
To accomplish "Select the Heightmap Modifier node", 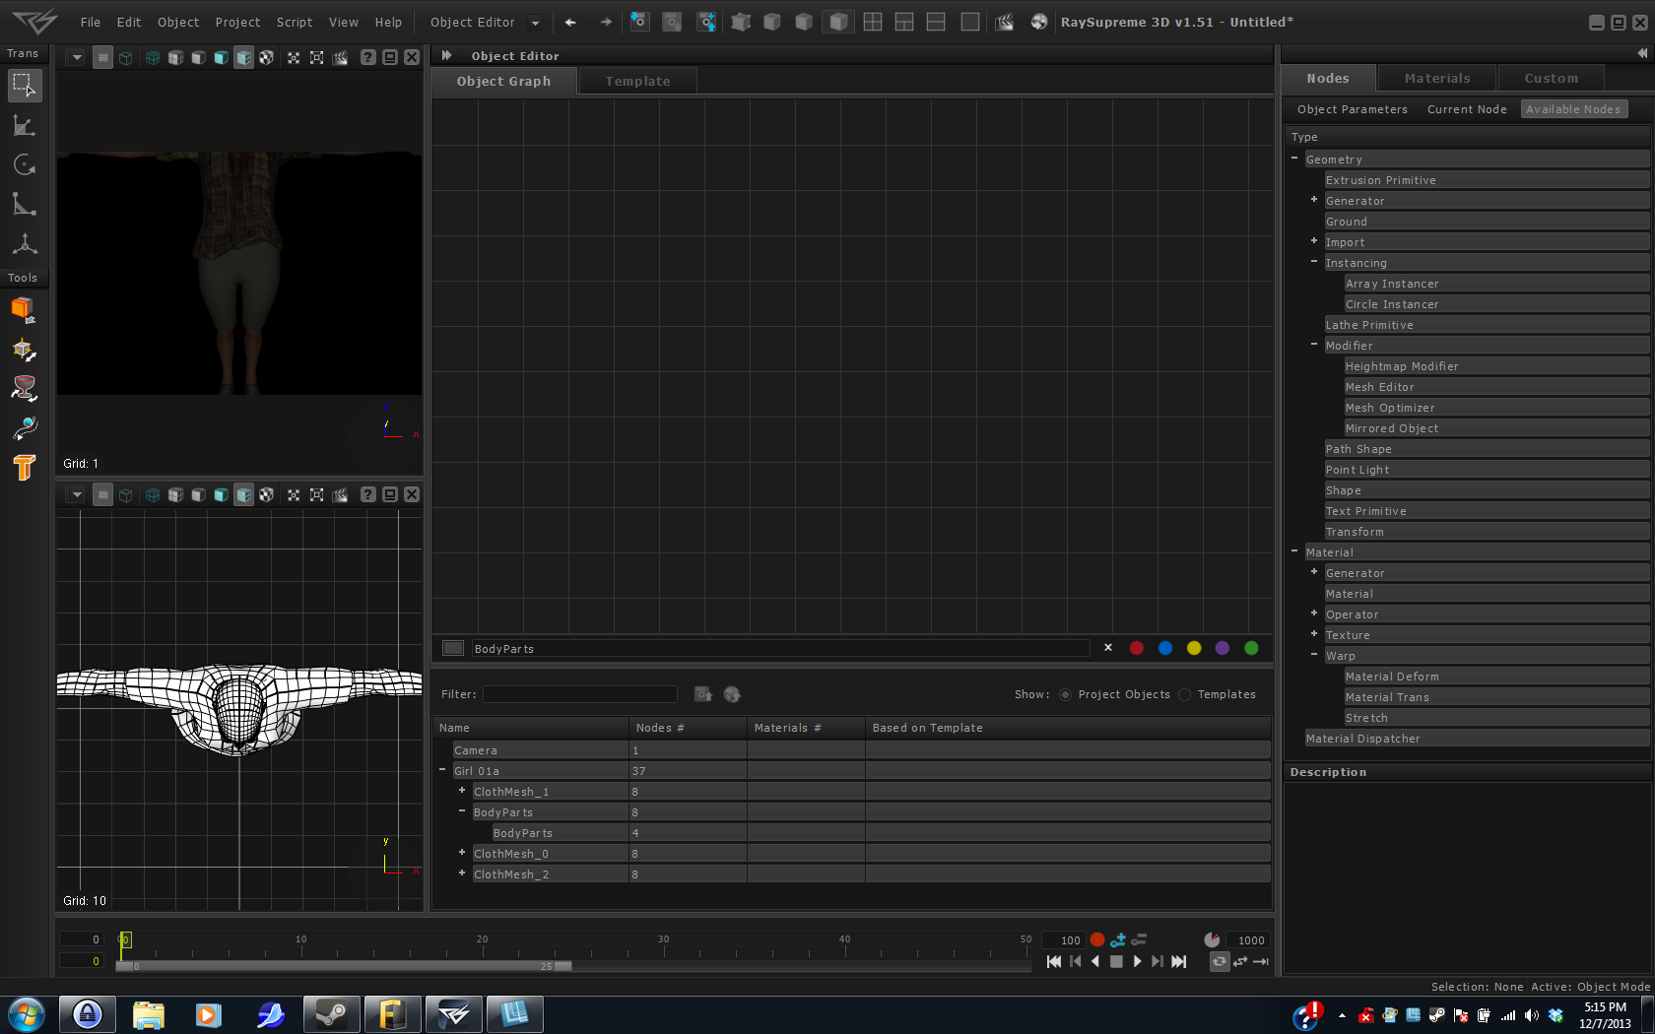I will 1496,366.
